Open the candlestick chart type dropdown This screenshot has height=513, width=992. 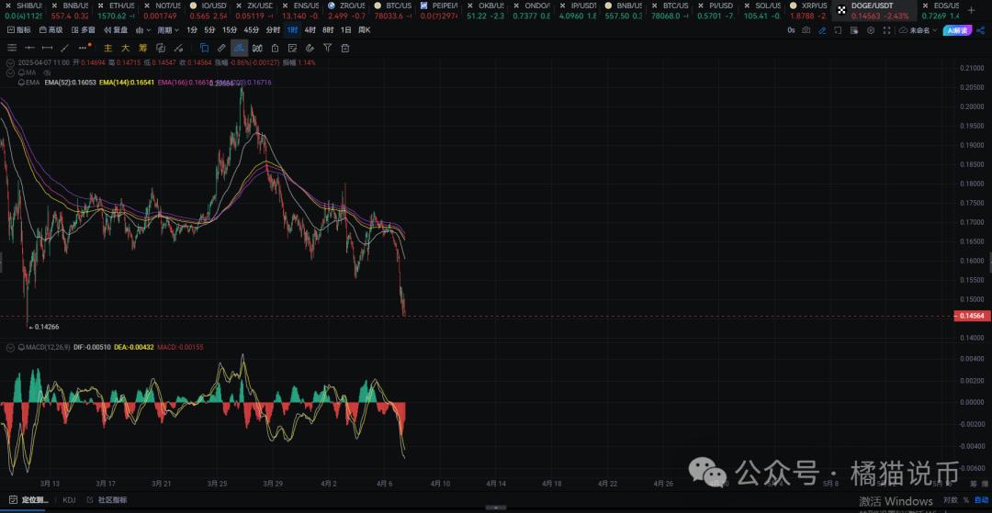143,29
